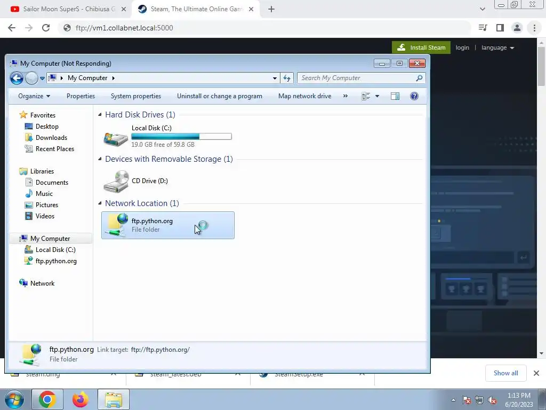The image size is (546, 410).
Task: Open Recent Places in the sidebar
Action: tap(55, 149)
